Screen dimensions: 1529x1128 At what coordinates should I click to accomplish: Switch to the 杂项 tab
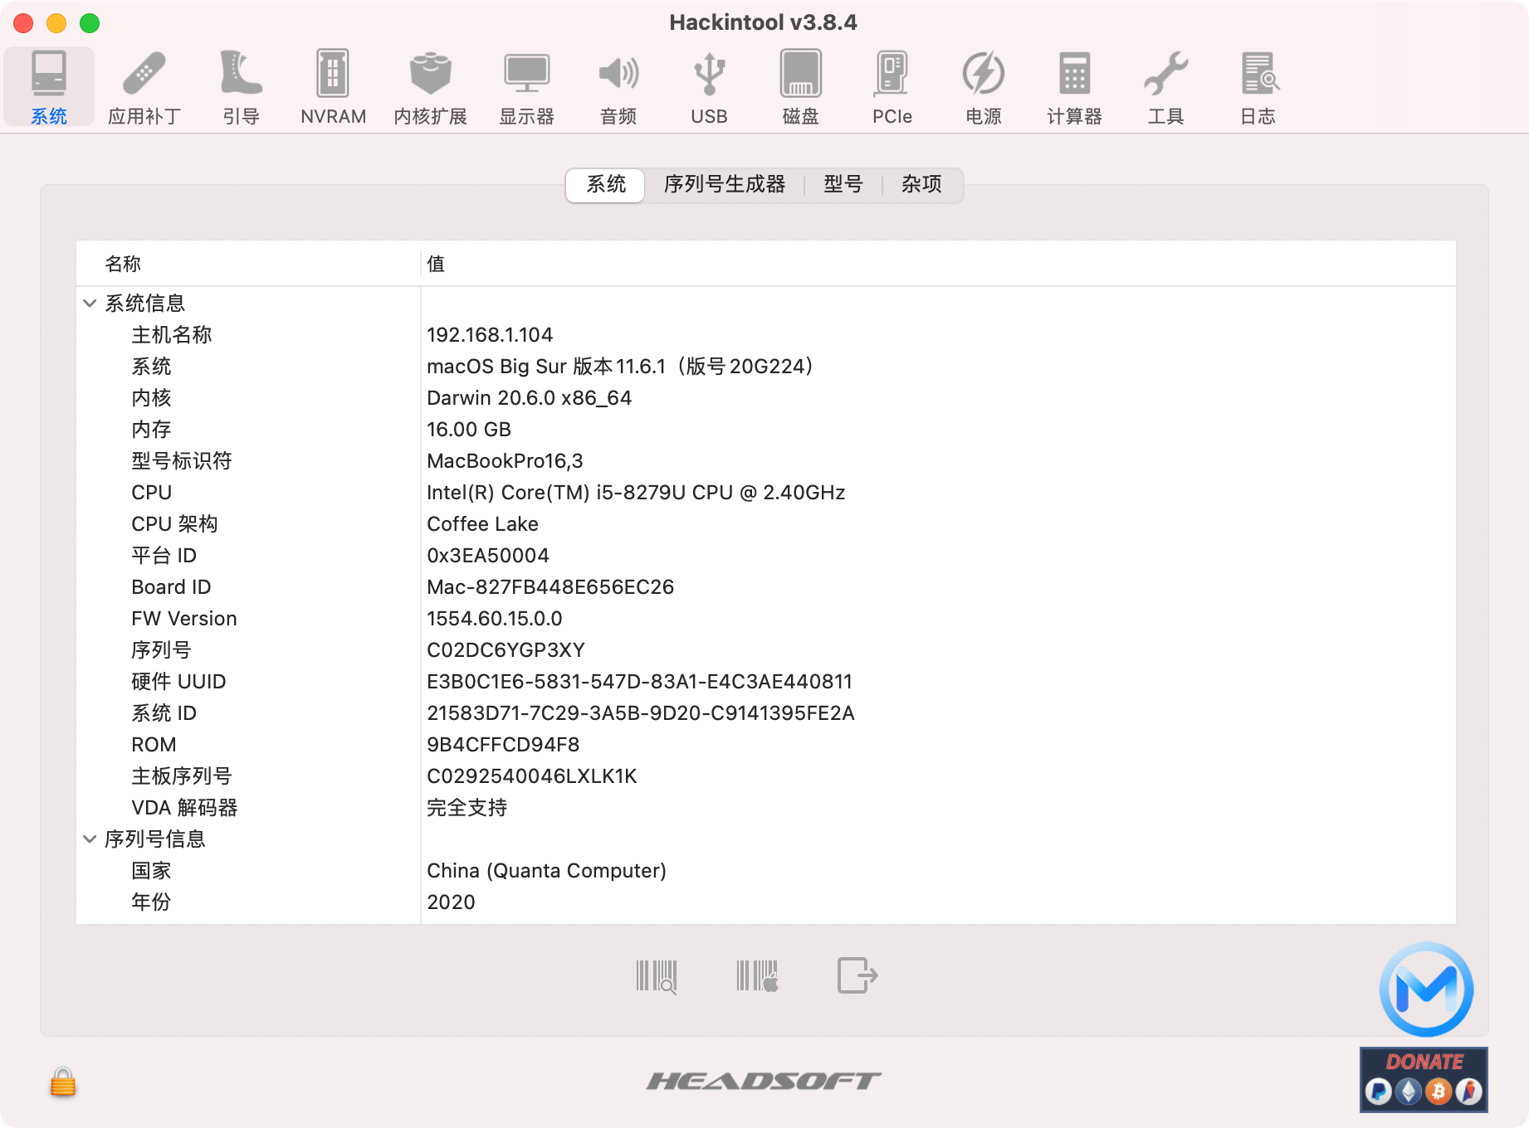pos(921,184)
